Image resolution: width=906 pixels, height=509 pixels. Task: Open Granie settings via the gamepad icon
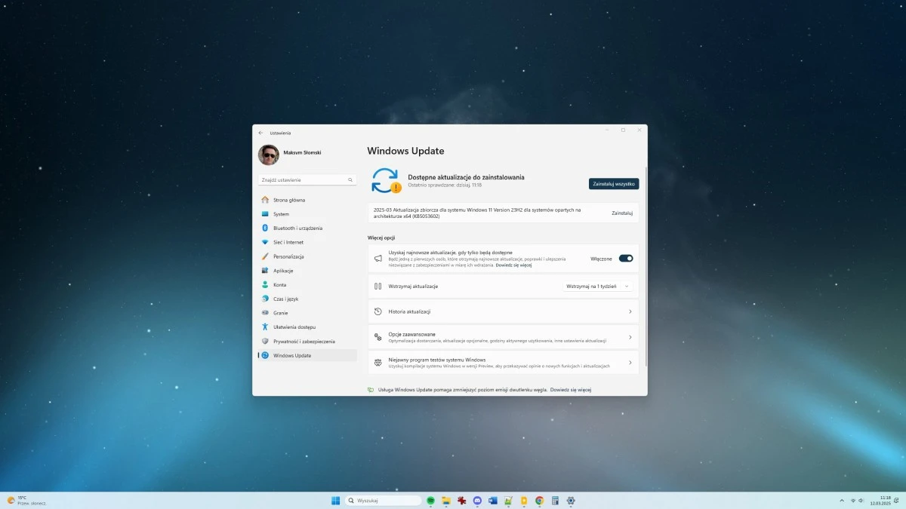click(265, 313)
